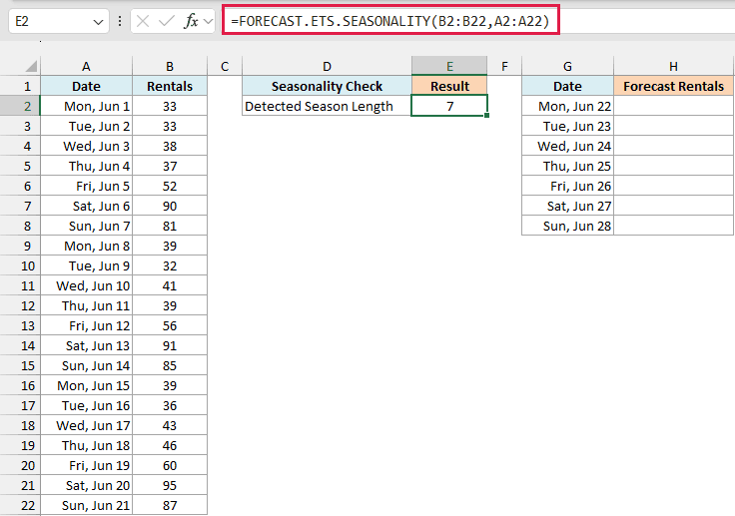
Task: Select column H header
Action: coord(674,66)
